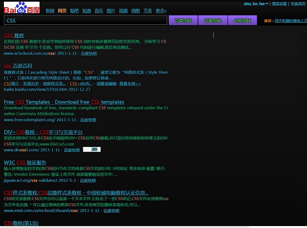The height and width of the screenshot is (228, 307).
Task: Open the Free CSS Templates result title
Action: [64, 102]
